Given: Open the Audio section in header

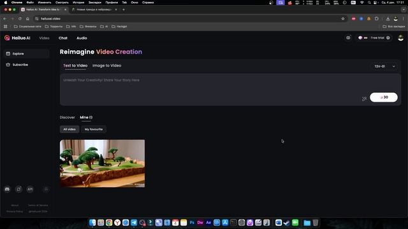Looking at the screenshot, I should pos(82,38).
